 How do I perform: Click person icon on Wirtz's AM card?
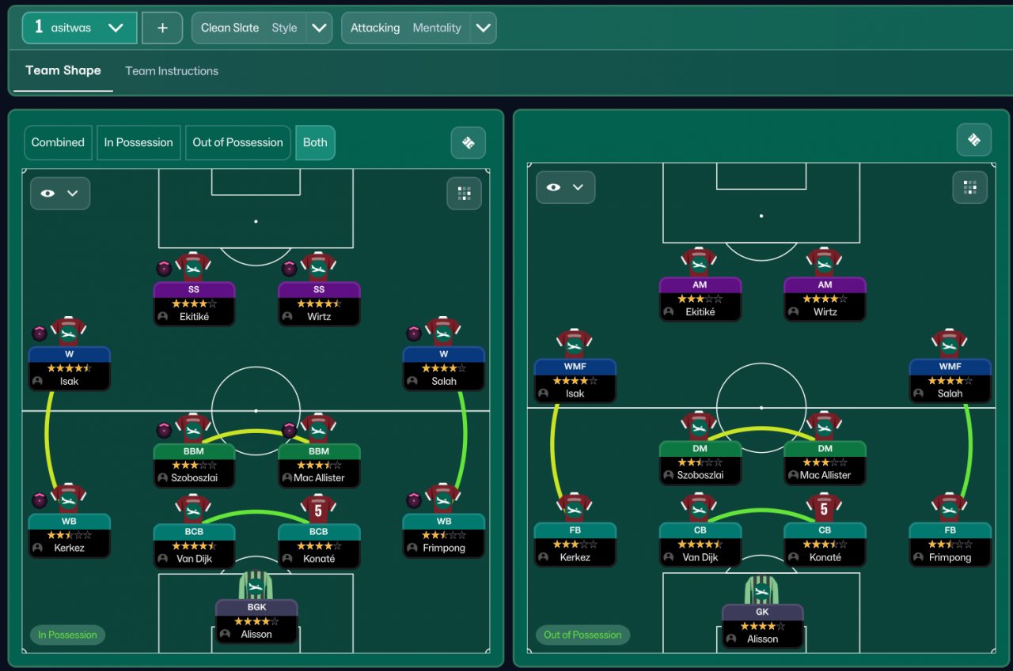794,312
